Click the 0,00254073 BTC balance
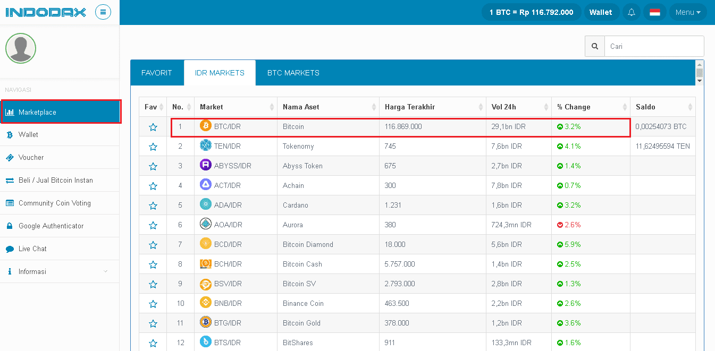 [x=661, y=126]
